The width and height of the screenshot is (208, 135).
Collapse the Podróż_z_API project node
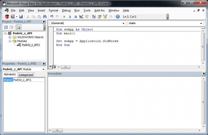coord(5,33)
